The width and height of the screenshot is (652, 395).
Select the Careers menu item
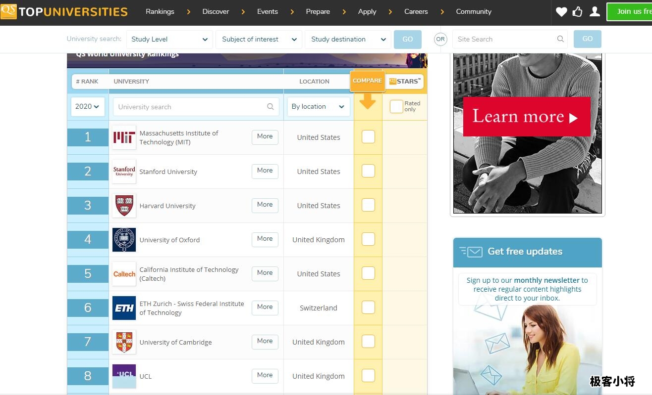tap(416, 12)
